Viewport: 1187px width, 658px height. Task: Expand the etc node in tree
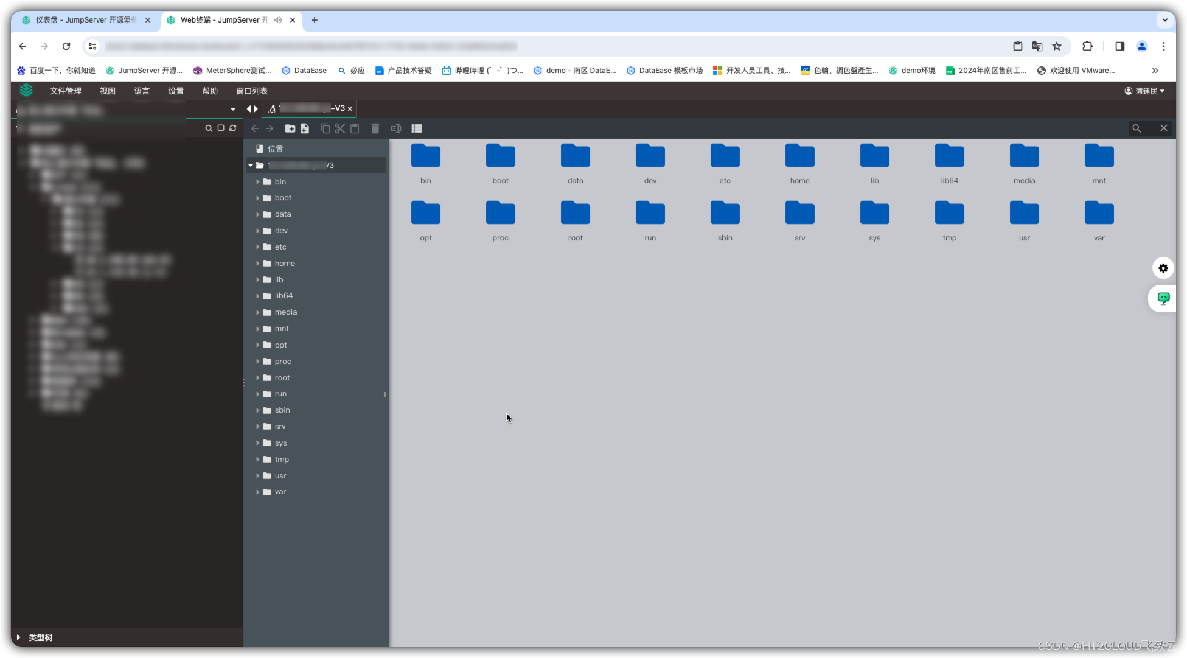(x=257, y=247)
